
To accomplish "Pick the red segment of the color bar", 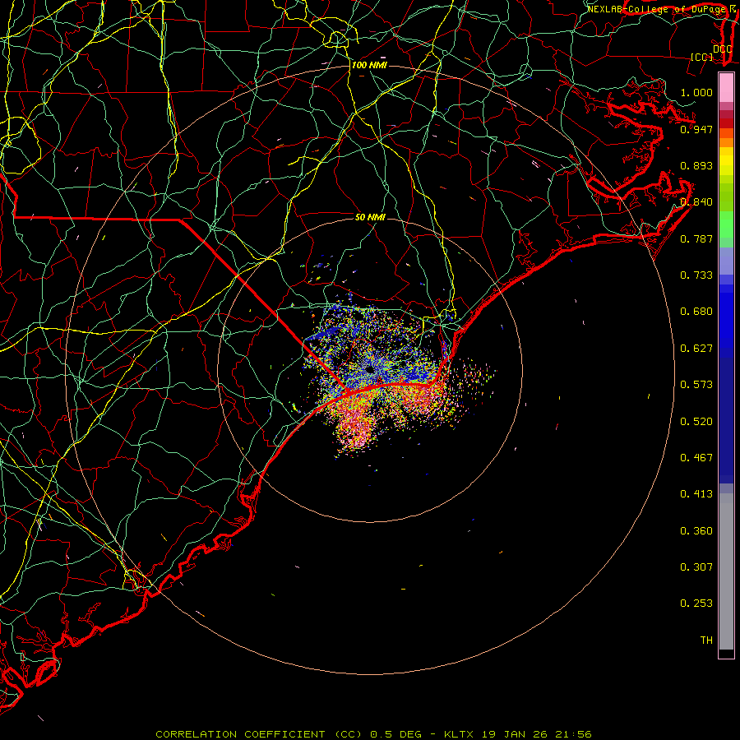I will pyautogui.click(x=726, y=123).
